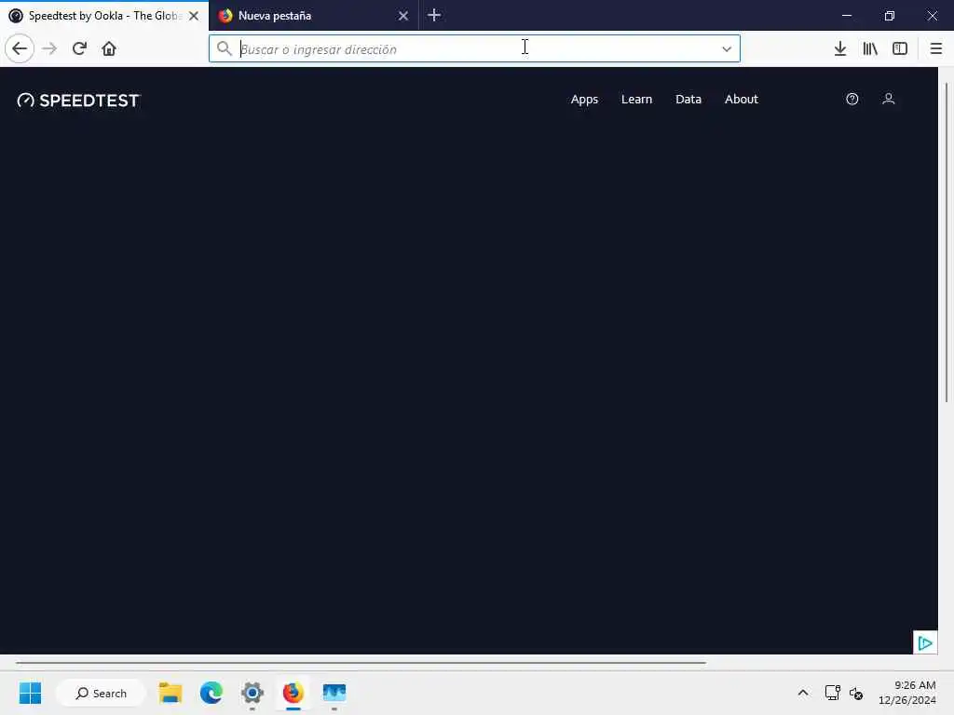Image resolution: width=954 pixels, height=715 pixels.
Task: Open the Learn menu on Speedtest
Action: tap(636, 99)
